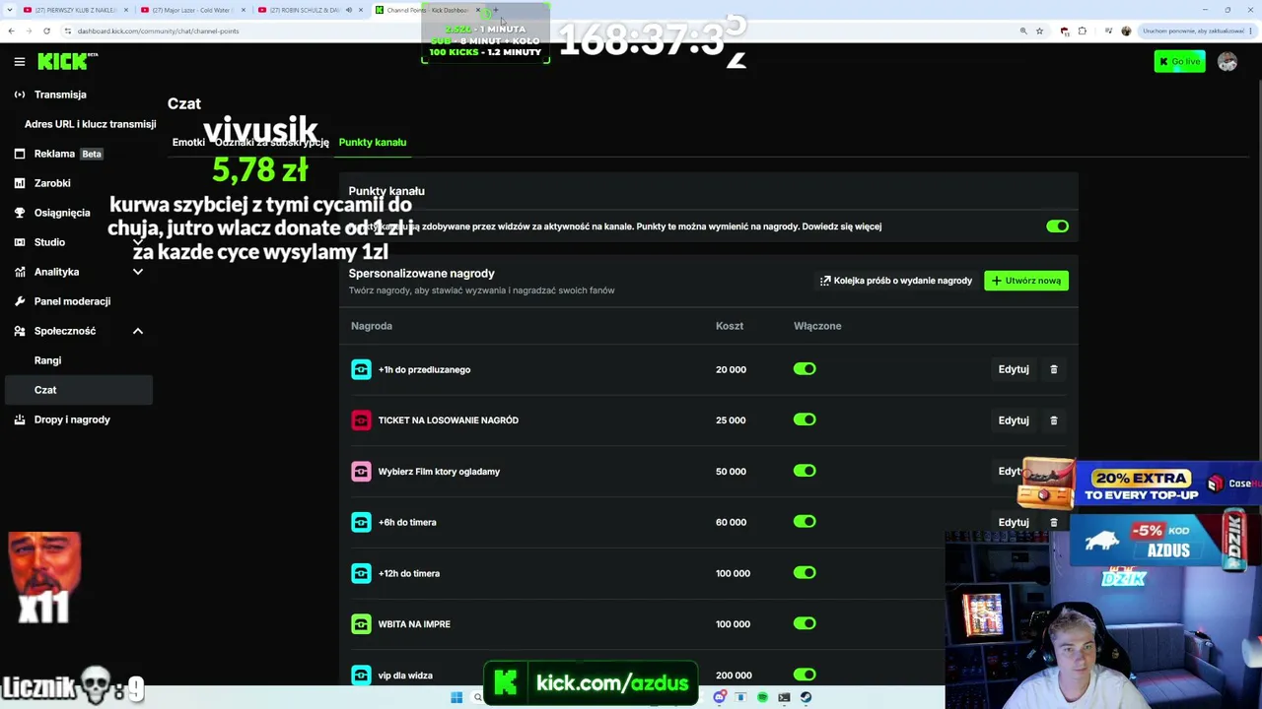Open the hamburger sidebar menu

pyautogui.click(x=20, y=62)
